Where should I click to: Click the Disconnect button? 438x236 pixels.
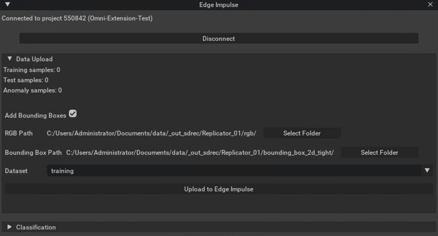click(219, 39)
